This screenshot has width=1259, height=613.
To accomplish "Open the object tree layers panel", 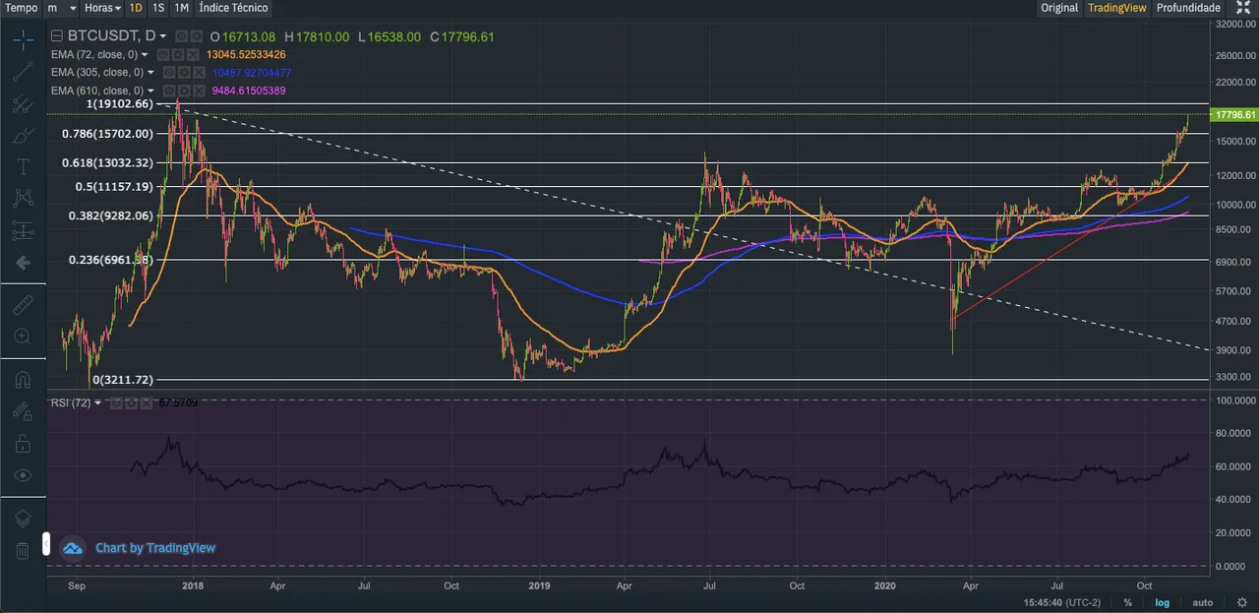I will (x=23, y=519).
